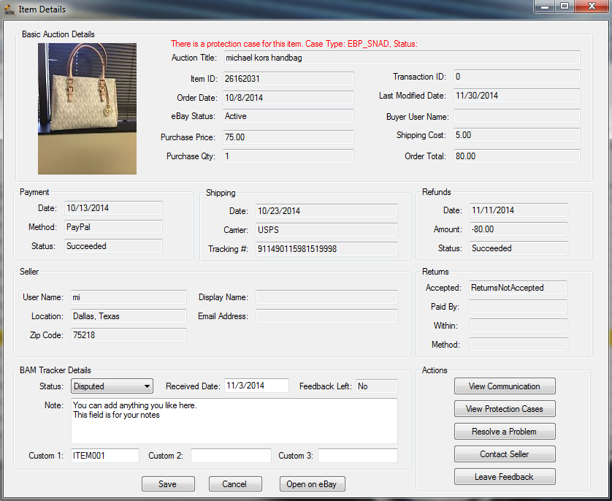Select the handbag item photo
Viewport: 612px width, 501px height.
click(x=87, y=109)
